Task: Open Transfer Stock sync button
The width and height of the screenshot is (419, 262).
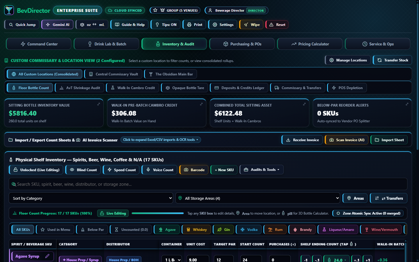Action: pos(392,60)
